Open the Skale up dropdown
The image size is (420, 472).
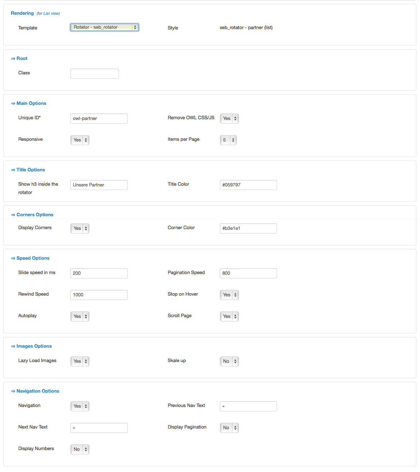tap(229, 361)
